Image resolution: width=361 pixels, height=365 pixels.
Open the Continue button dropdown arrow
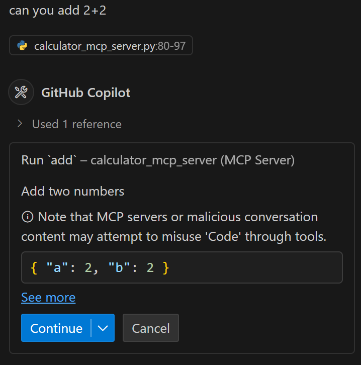tap(103, 328)
